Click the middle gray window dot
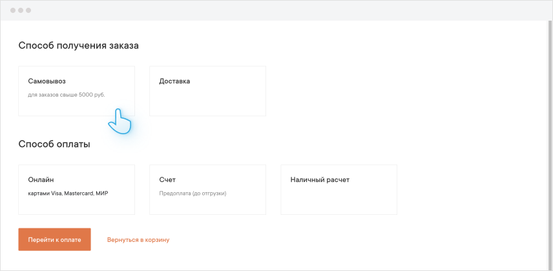 [20, 11]
